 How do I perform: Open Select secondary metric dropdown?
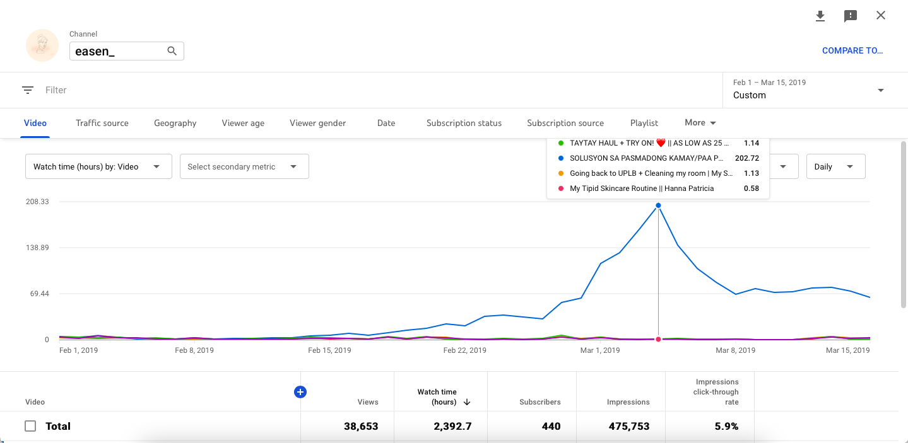pyautogui.click(x=244, y=166)
